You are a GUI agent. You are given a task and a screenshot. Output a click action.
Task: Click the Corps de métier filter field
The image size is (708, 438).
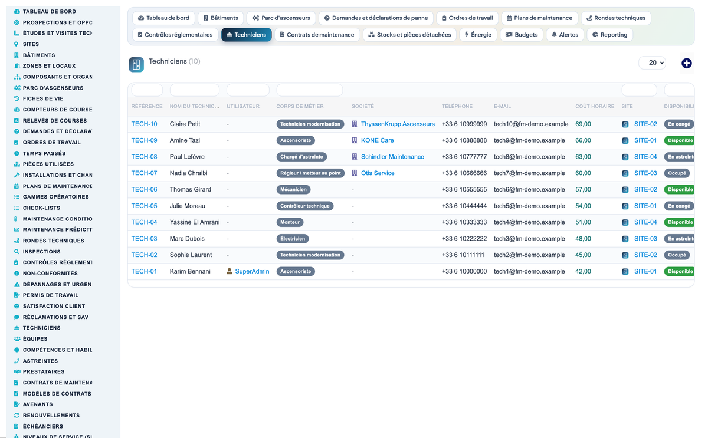coord(310,90)
